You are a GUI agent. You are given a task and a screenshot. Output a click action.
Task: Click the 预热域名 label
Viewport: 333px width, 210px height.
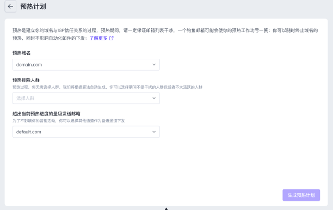click(x=21, y=53)
